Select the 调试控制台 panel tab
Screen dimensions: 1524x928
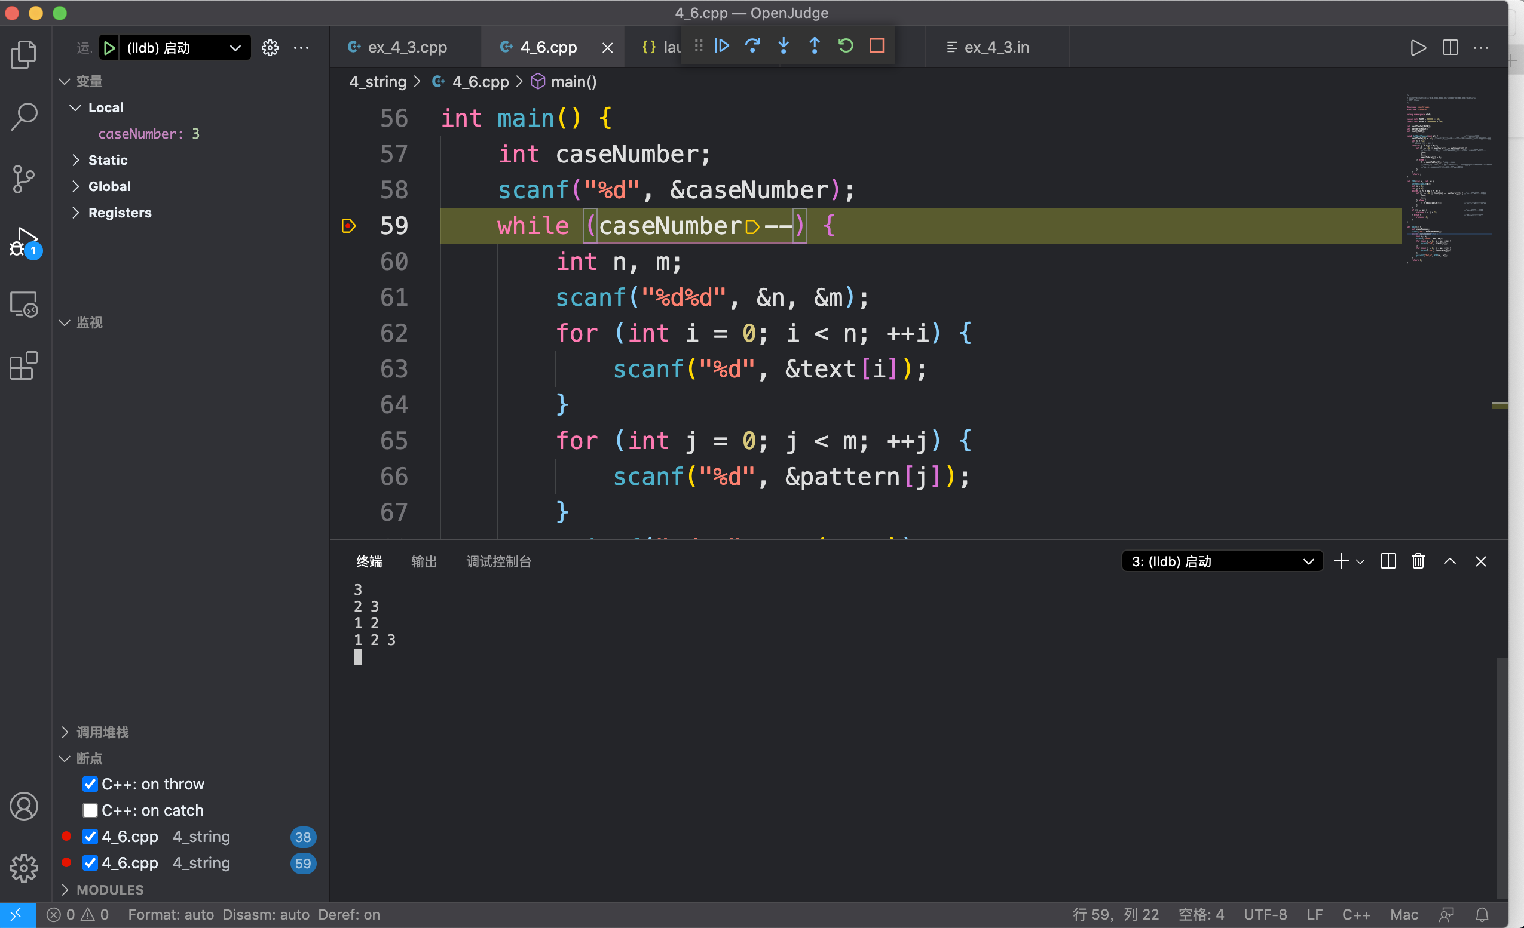pyautogui.click(x=499, y=561)
